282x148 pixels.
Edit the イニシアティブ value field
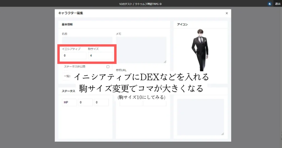coord(74,56)
